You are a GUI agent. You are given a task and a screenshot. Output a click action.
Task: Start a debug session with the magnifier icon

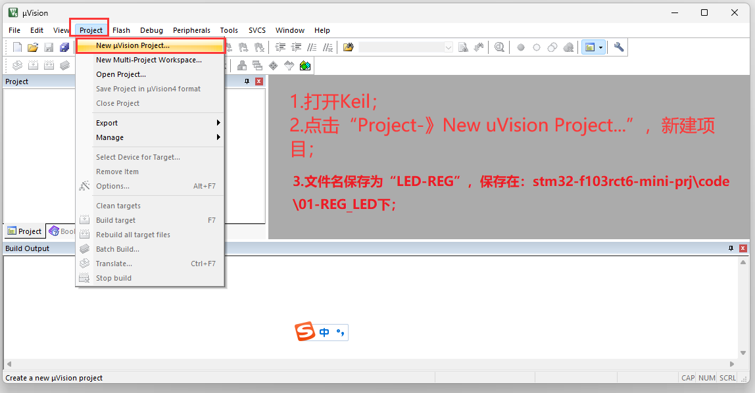point(499,47)
